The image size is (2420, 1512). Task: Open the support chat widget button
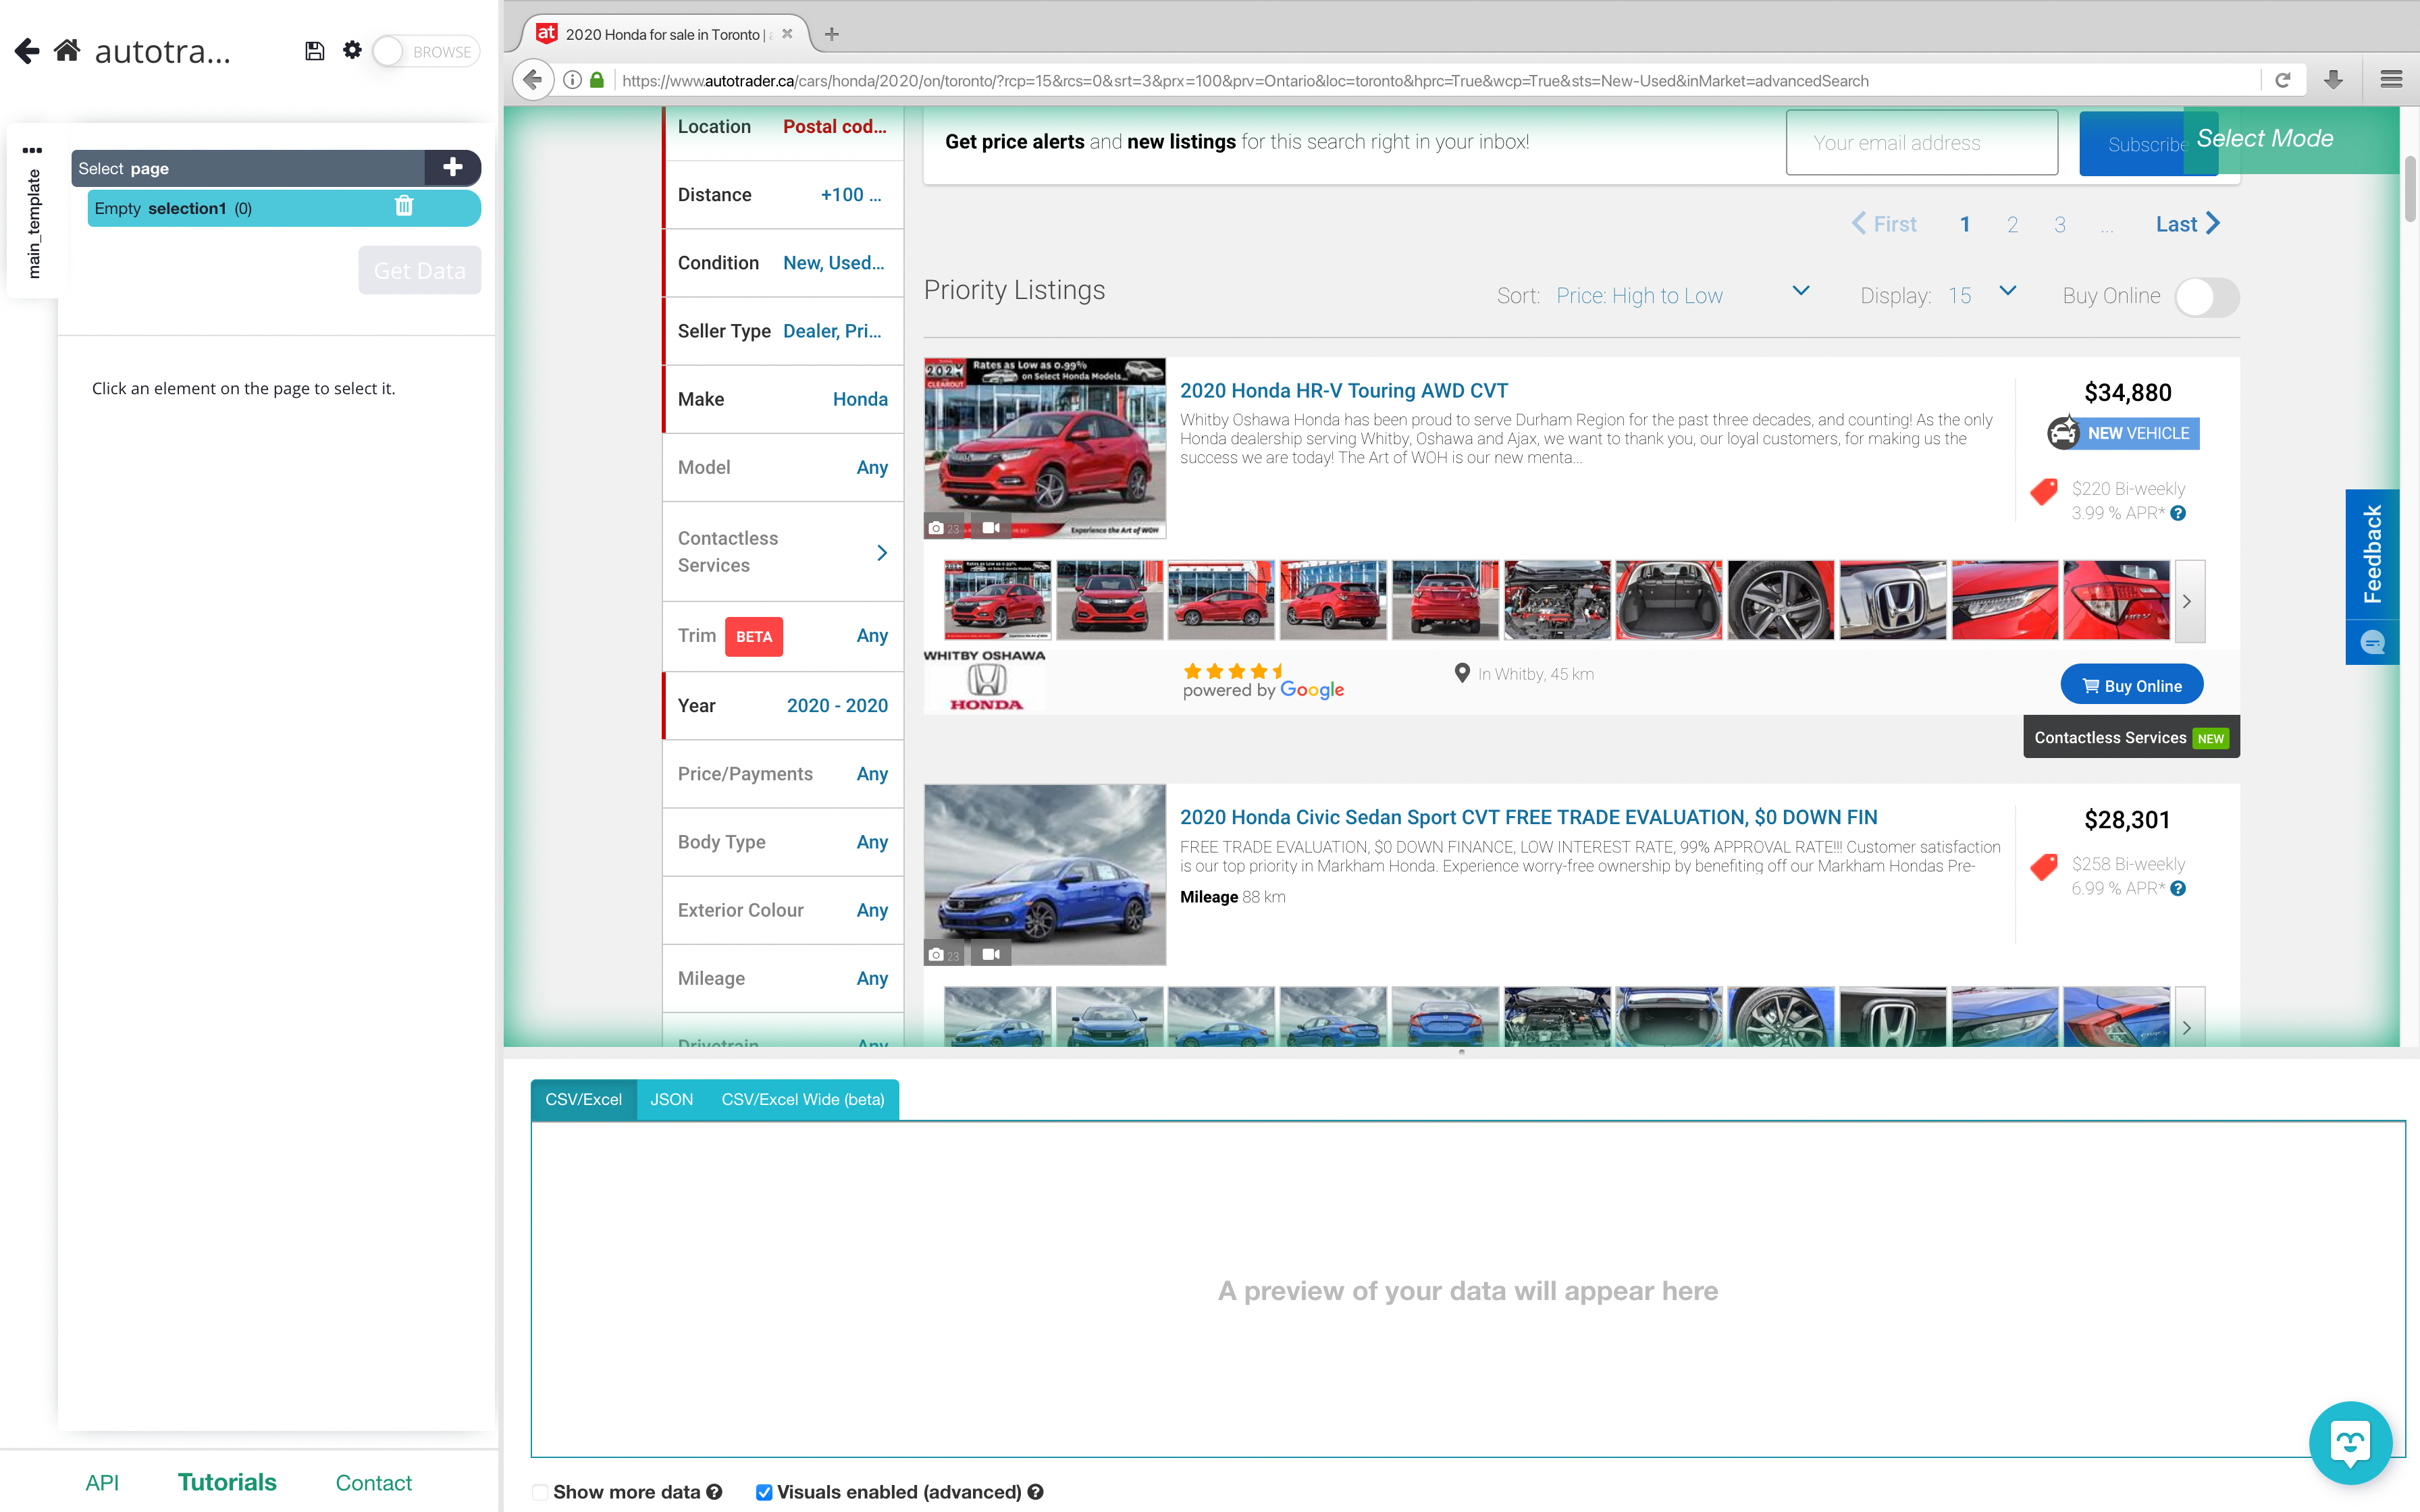[2350, 1443]
